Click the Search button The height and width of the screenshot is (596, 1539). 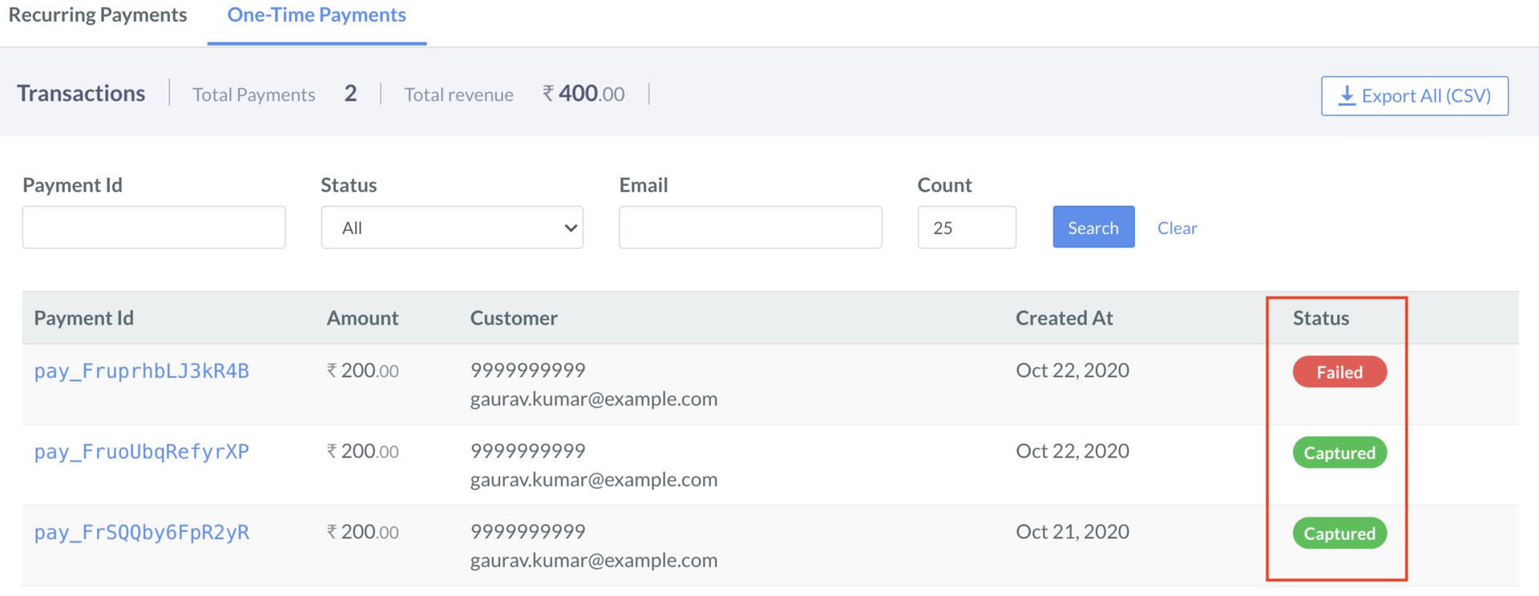coord(1093,228)
